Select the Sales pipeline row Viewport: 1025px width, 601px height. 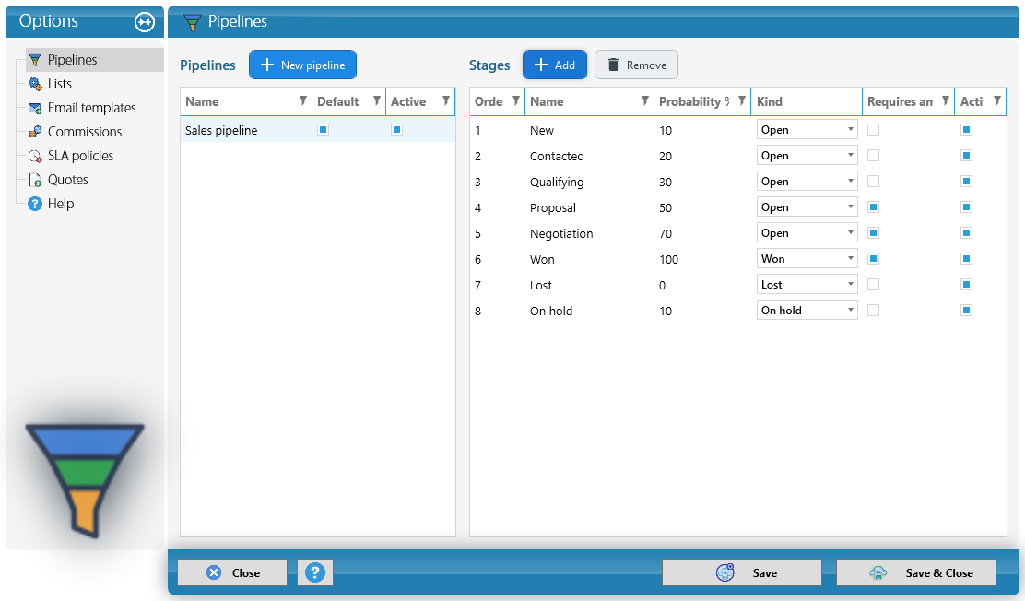click(x=318, y=129)
